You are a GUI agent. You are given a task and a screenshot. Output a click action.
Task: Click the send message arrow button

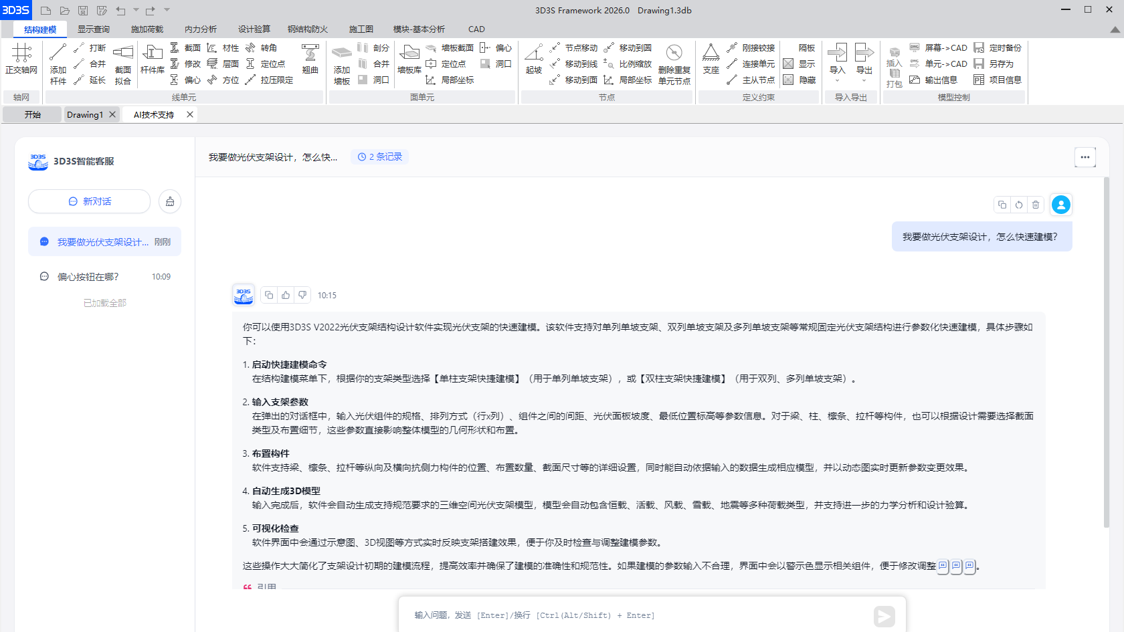click(x=884, y=616)
